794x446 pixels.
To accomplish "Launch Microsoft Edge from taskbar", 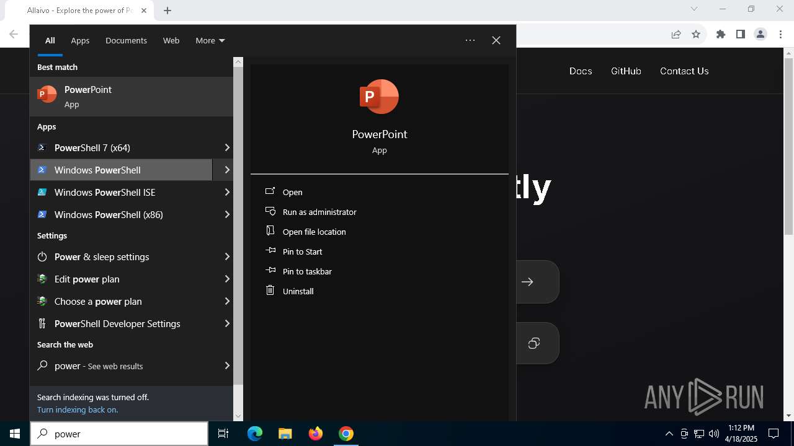I will (255, 434).
